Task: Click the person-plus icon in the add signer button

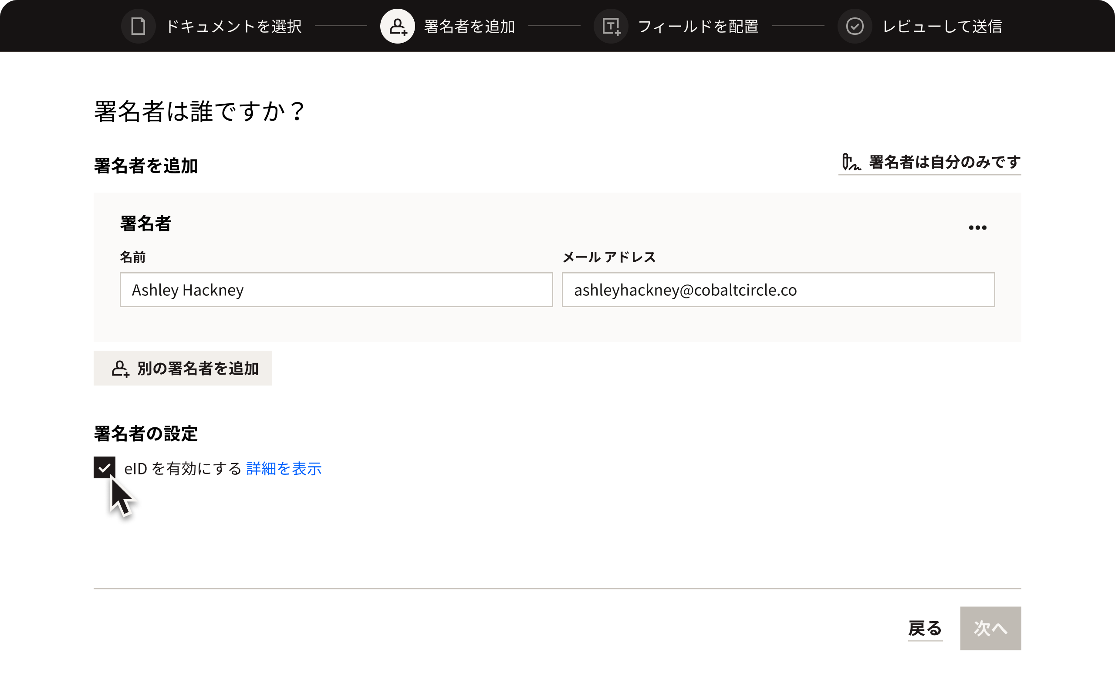Action: click(x=120, y=369)
